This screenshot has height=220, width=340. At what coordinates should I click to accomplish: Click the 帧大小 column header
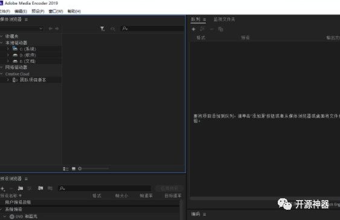pyautogui.click(x=121, y=196)
